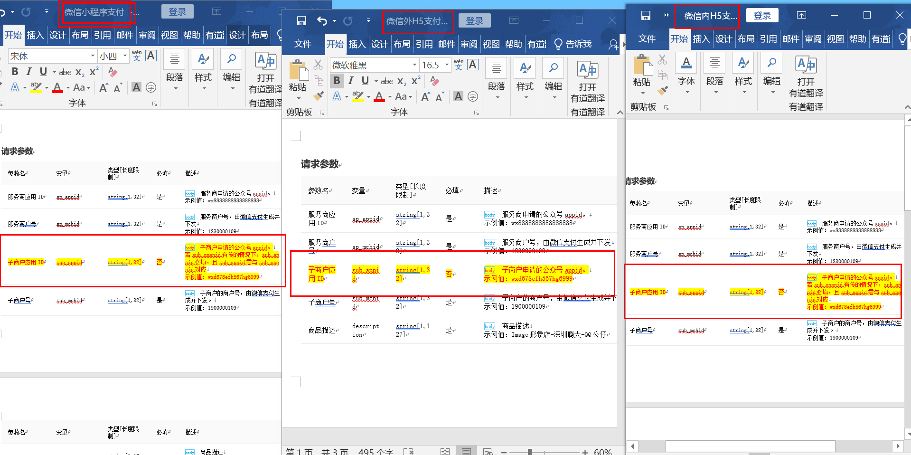Click 登录 in the 微信外H5支付 window
The height and width of the screenshot is (455, 911).
(x=474, y=21)
